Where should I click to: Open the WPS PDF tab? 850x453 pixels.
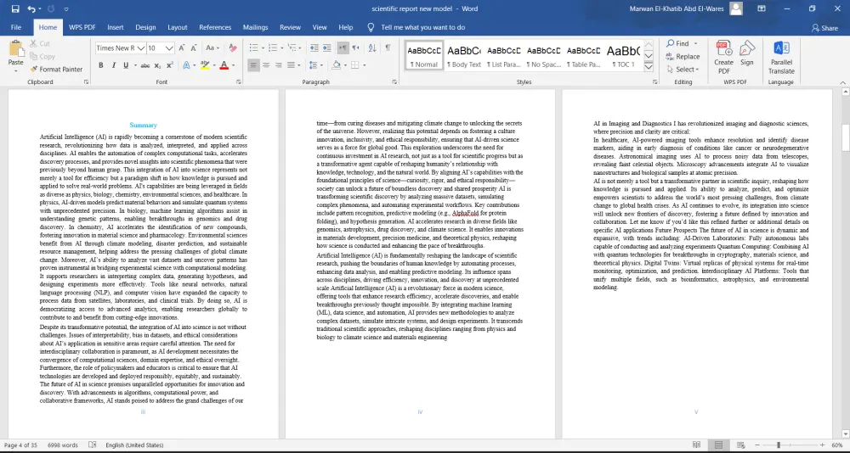[x=82, y=28]
